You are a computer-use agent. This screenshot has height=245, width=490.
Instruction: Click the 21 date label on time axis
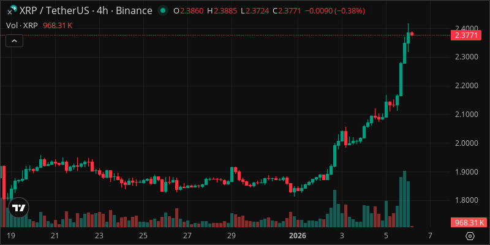tap(55, 235)
